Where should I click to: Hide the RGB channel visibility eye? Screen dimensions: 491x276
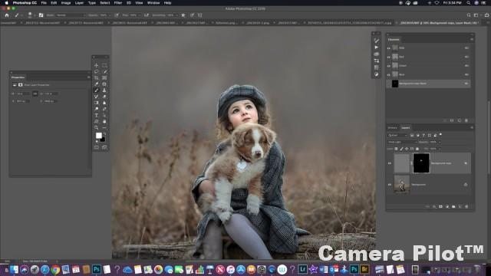tap(389, 48)
